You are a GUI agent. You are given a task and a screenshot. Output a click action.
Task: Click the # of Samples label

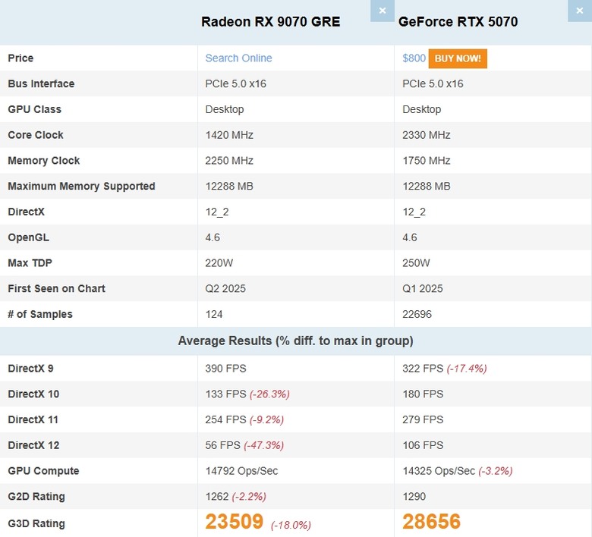point(40,314)
